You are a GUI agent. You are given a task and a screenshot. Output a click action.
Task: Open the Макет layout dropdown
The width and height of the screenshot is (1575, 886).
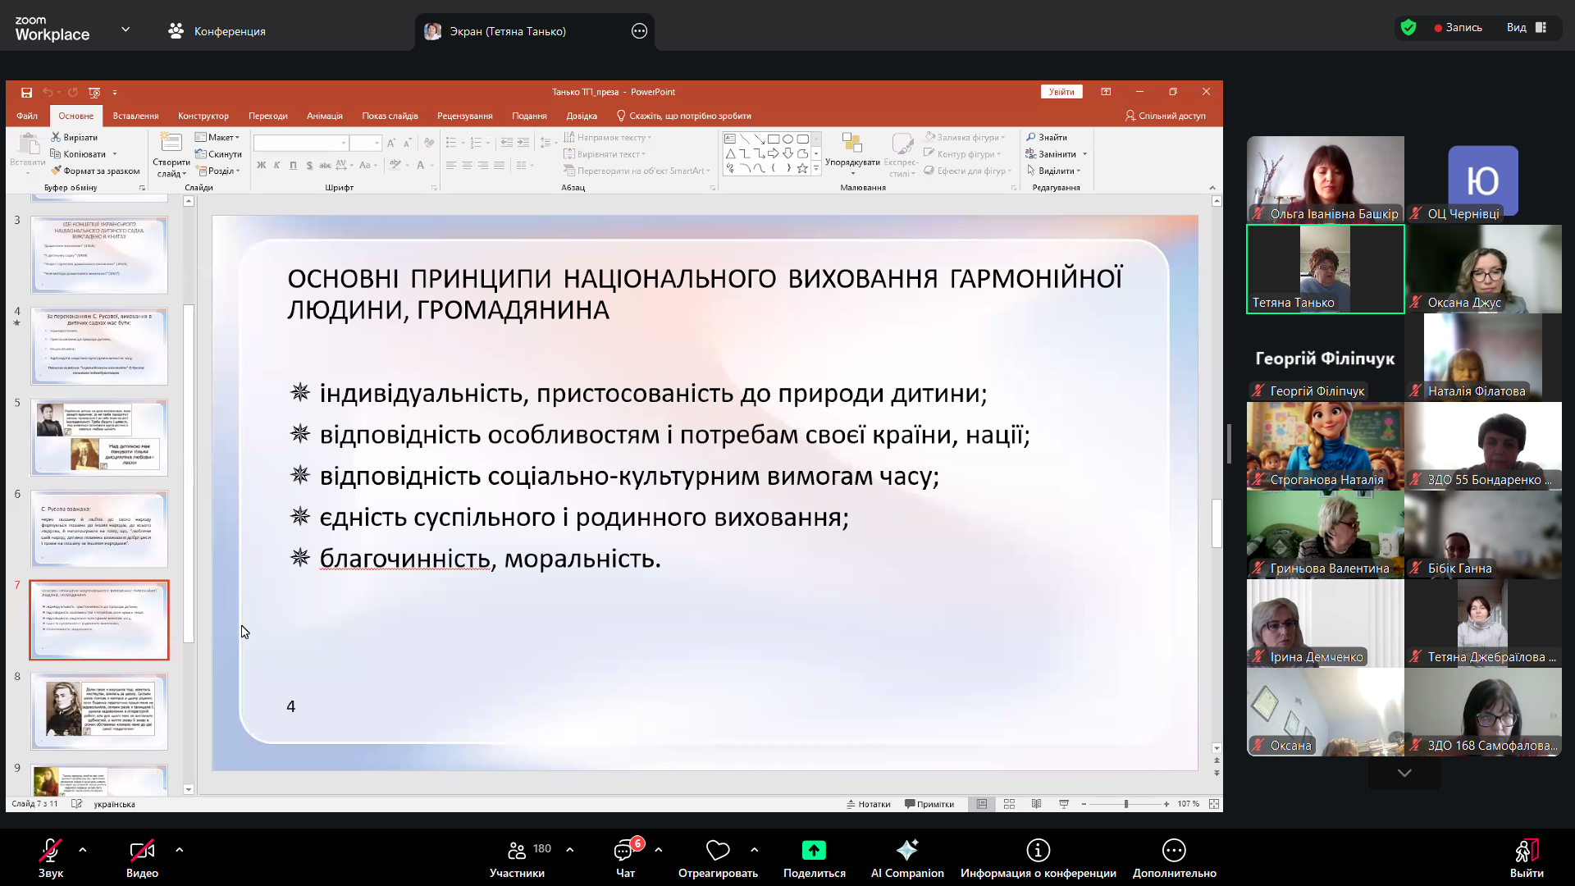tap(217, 137)
